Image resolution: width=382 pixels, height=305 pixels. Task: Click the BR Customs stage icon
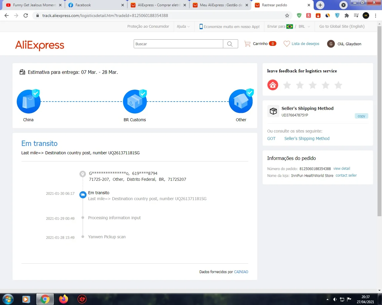(135, 101)
